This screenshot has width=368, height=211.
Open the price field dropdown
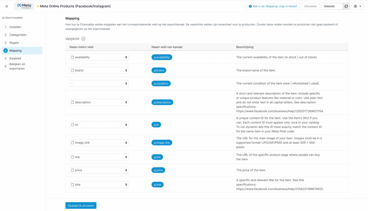99,170
